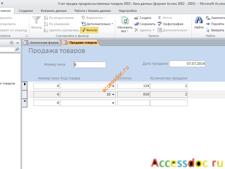This screenshot has width=225, height=169.
Task: Click Остаток field showing 836
Action: pyautogui.click(x=133, y=94)
